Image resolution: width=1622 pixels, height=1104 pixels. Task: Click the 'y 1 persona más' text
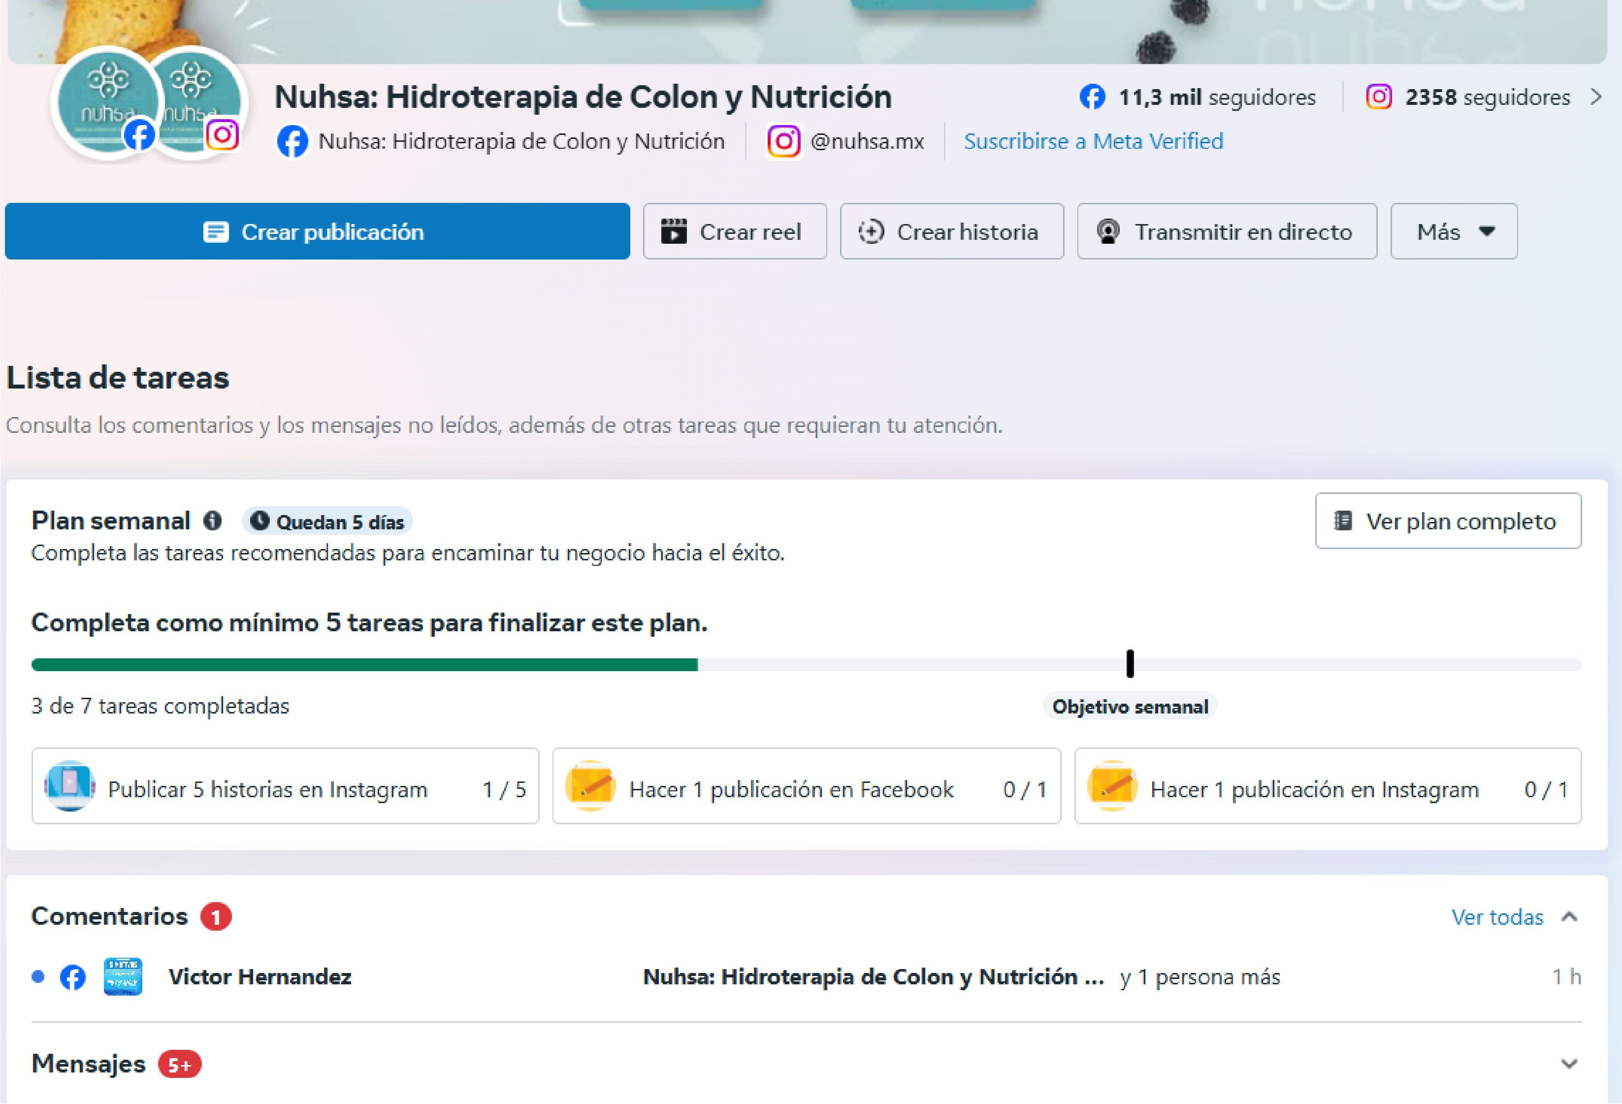(1200, 977)
